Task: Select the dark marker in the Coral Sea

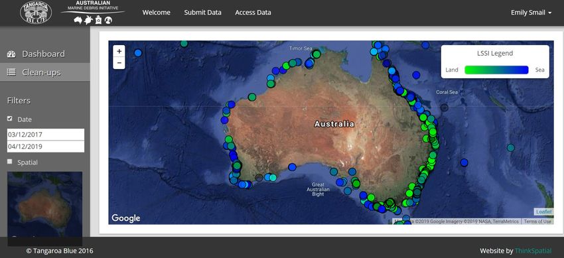Action: pyautogui.click(x=445, y=107)
